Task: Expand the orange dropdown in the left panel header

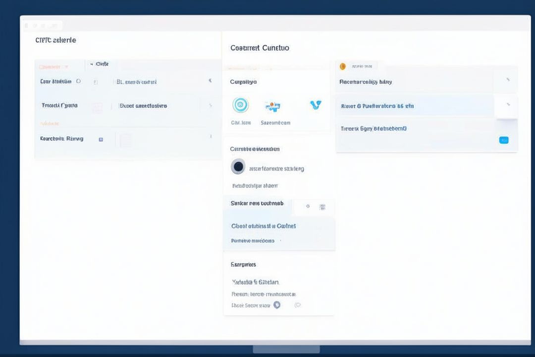Action: (x=66, y=67)
